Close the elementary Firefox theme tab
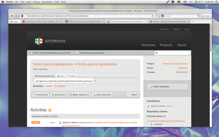This screenshot has height=137, width=219. (61, 22)
